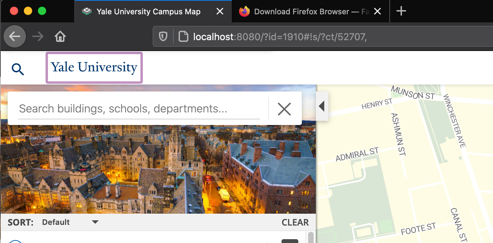
Task: Open the Sort Default dropdown
Action: [x=70, y=222]
